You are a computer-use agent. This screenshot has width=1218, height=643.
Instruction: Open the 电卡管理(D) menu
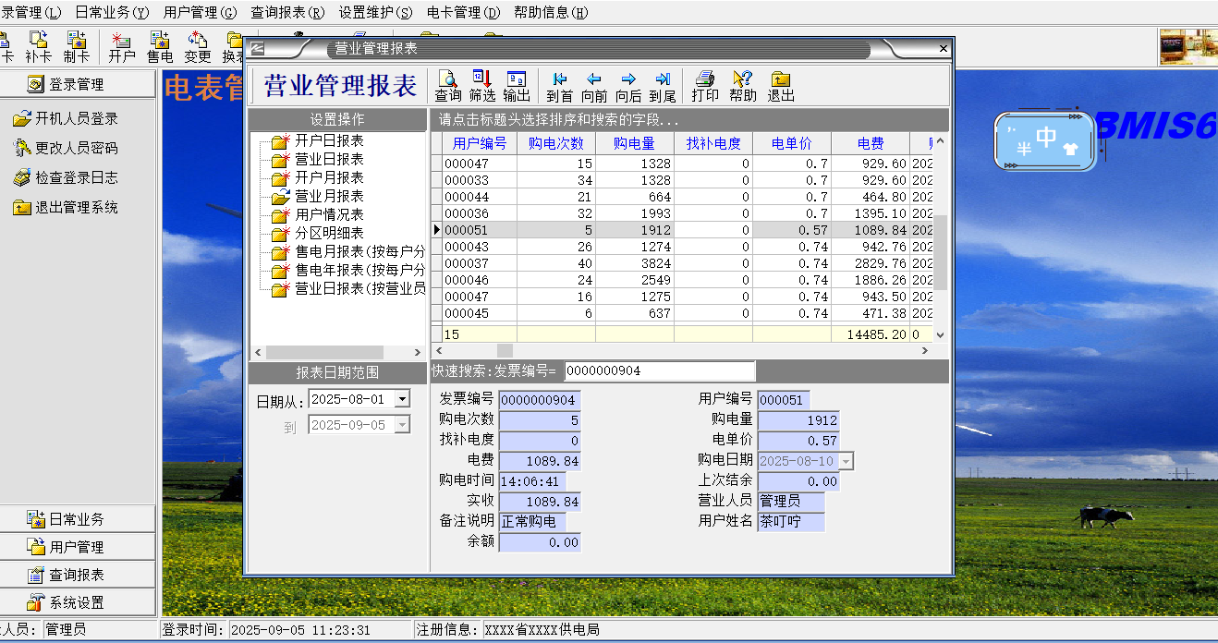463,12
